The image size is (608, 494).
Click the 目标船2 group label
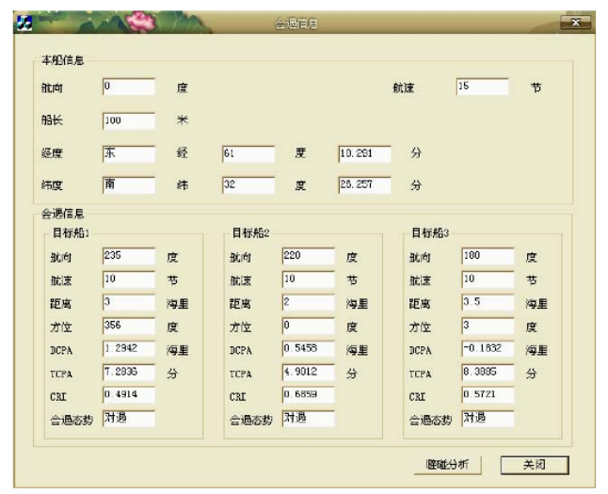click(x=250, y=233)
